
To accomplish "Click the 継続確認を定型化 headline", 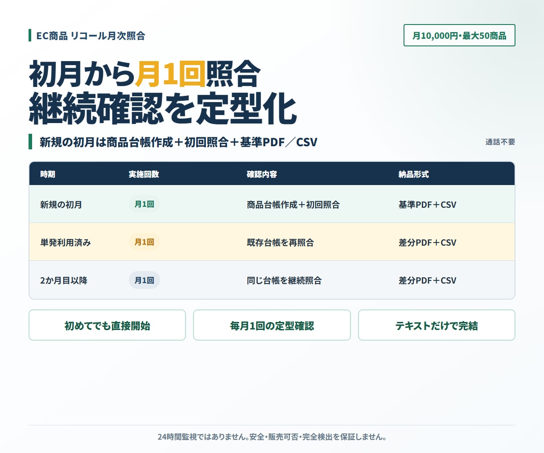I will pos(163,108).
